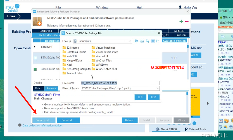The width and height of the screenshot is (233, 140).
Task: Open the Look In Documents dropdown
Action: tap(103, 41)
